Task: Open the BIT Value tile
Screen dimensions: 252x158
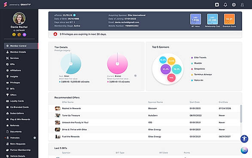Action: coord(196,19)
